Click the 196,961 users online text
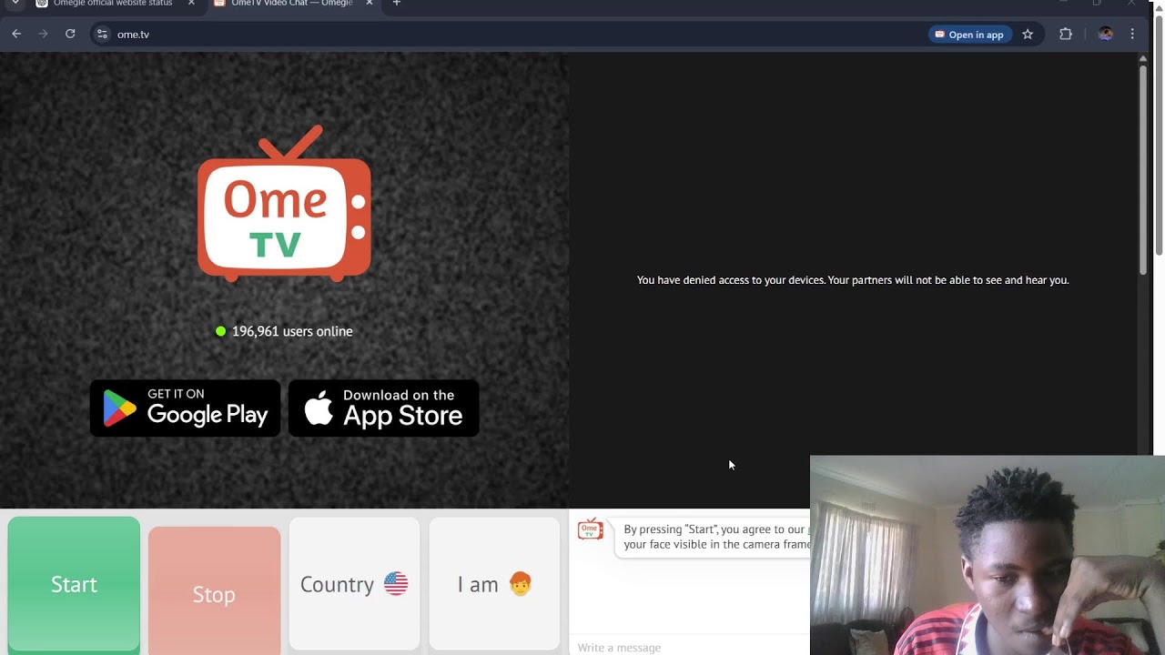The height and width of the screenshot is (655, 1165). pyautogui.click(x=291, y=331)
